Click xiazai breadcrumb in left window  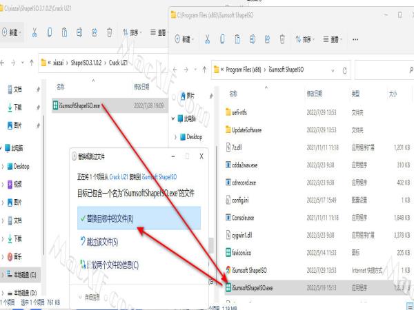point(58,63)
